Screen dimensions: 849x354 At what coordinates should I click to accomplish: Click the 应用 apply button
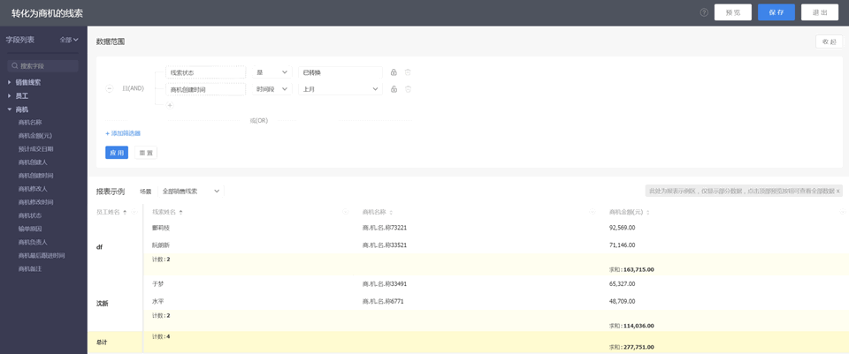pos(117,153)
